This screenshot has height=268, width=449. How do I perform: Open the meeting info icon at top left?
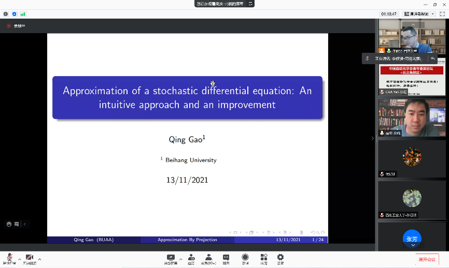tap(6, 14)
